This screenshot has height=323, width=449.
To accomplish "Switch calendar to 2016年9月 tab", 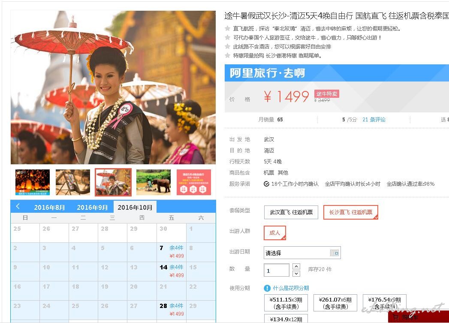I will (92, 207).
